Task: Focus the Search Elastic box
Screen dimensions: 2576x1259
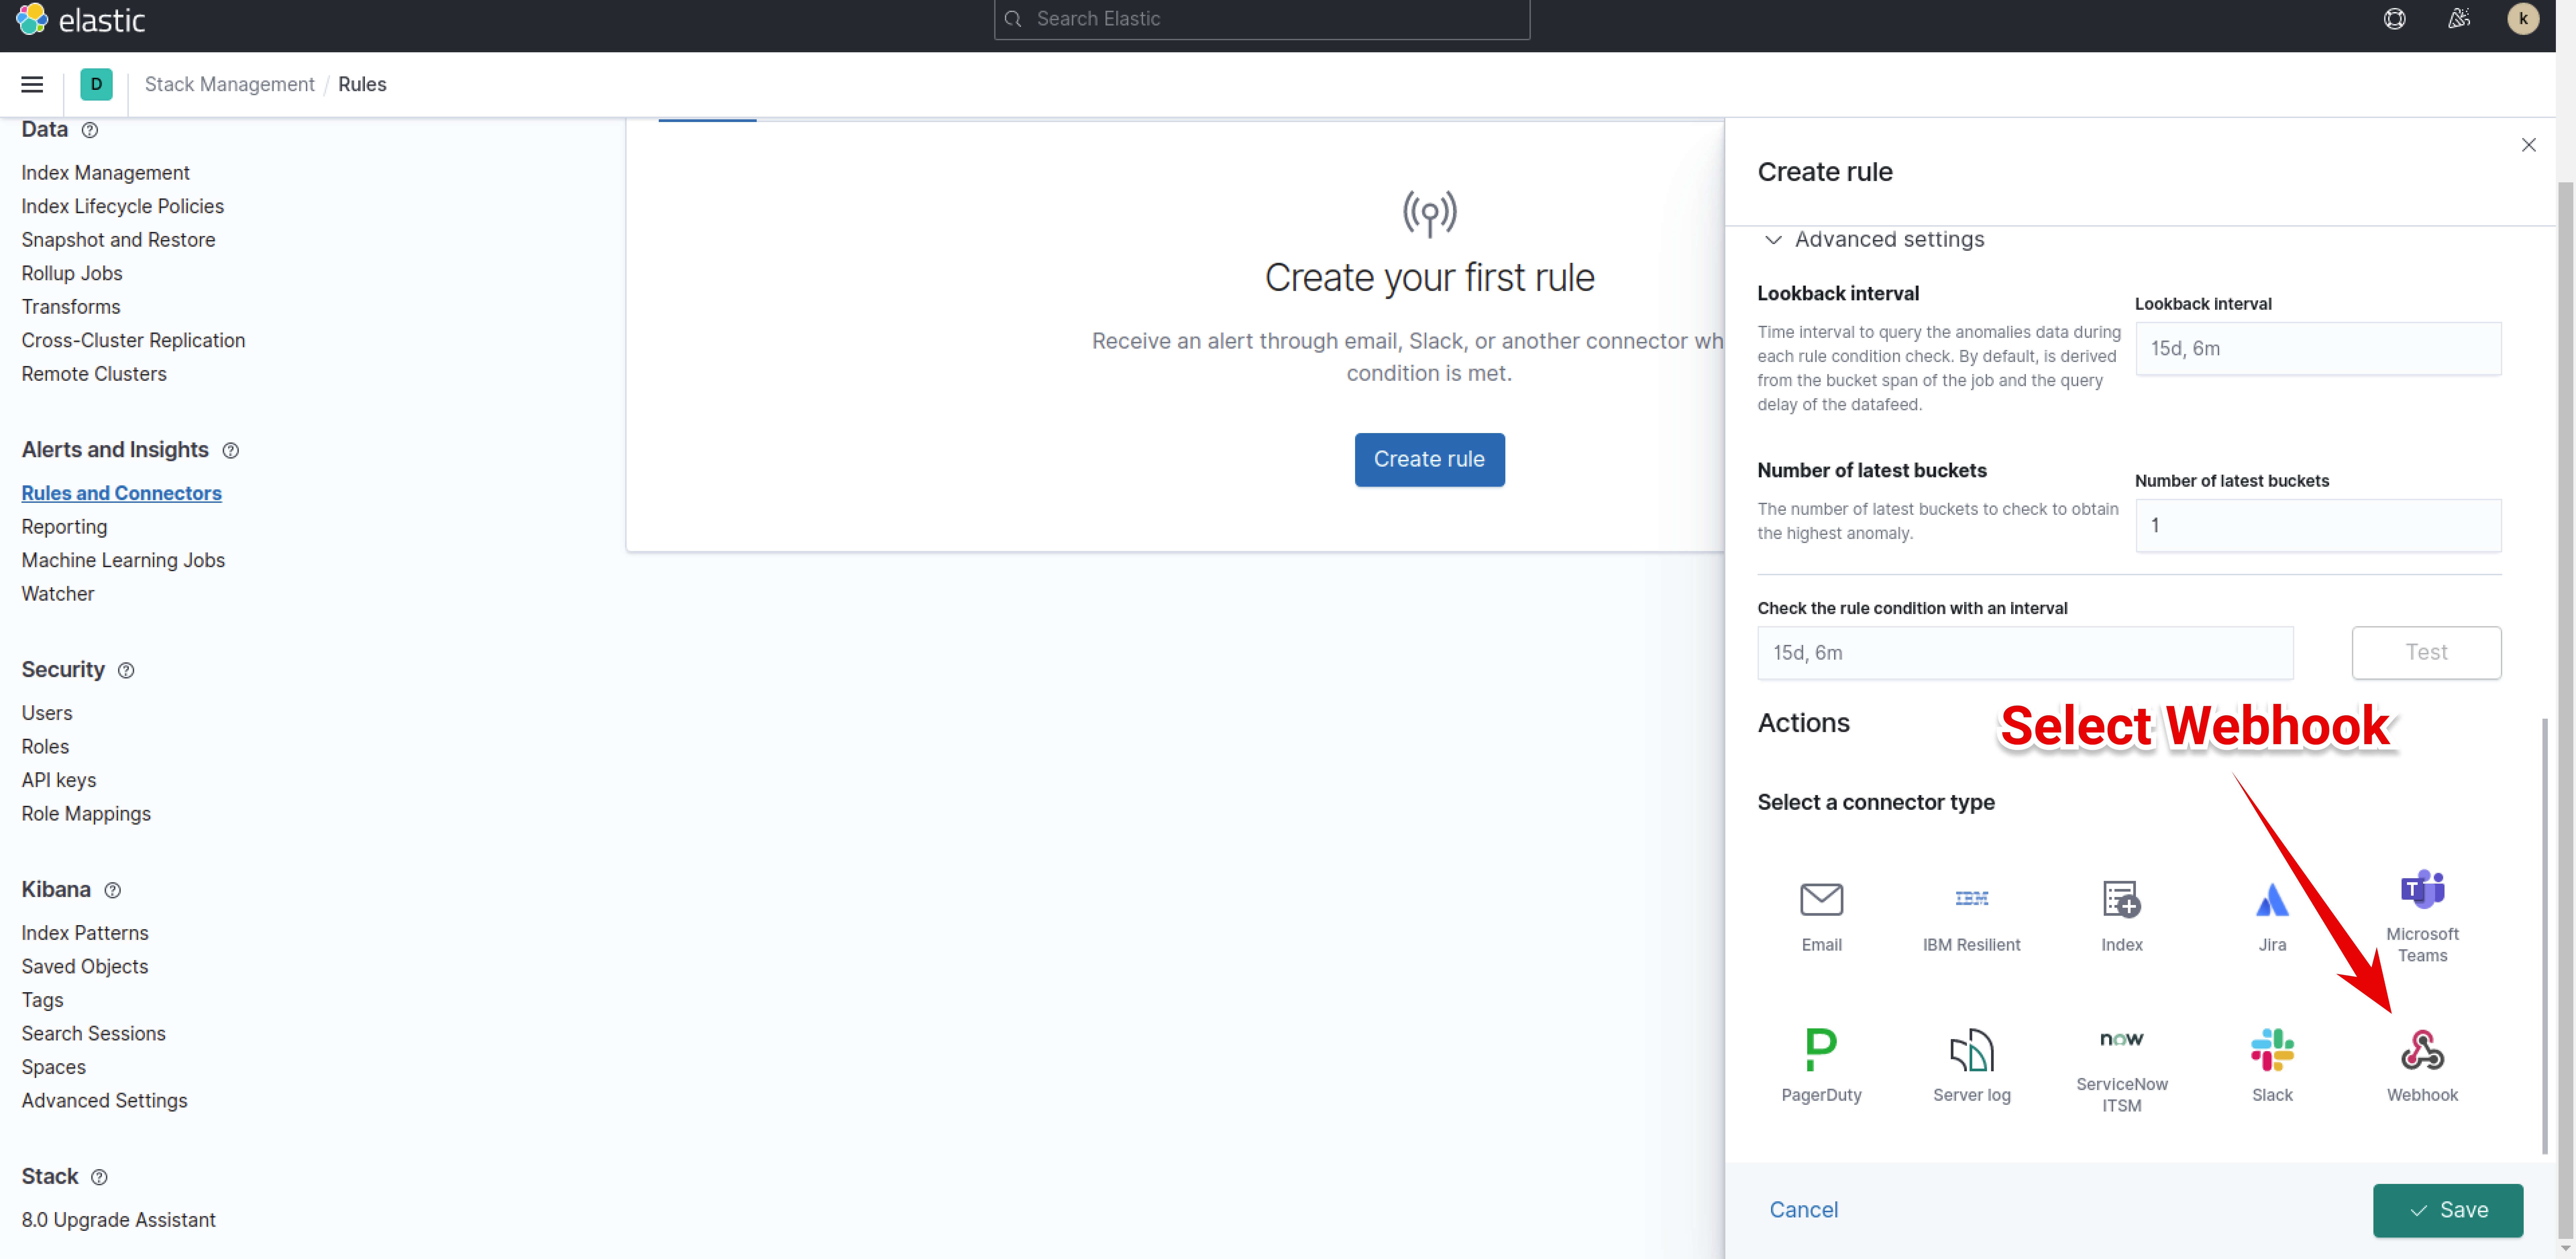Action: point(1261,19)
